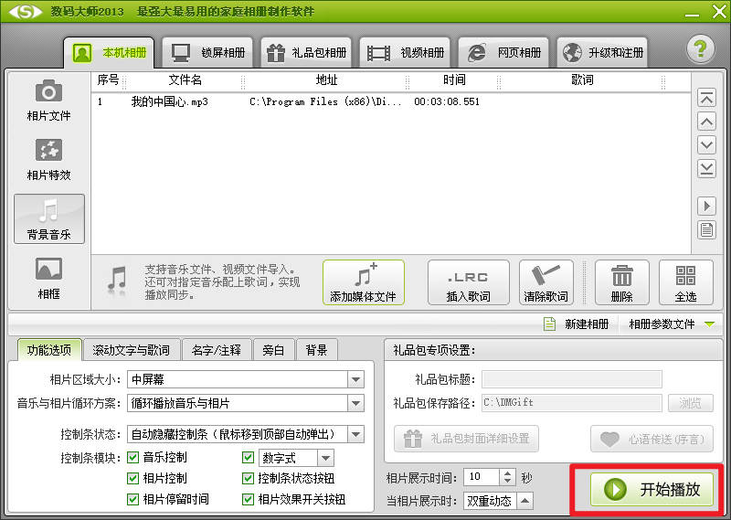Select the 我的中国心.mp3 row

click(391, 101)
